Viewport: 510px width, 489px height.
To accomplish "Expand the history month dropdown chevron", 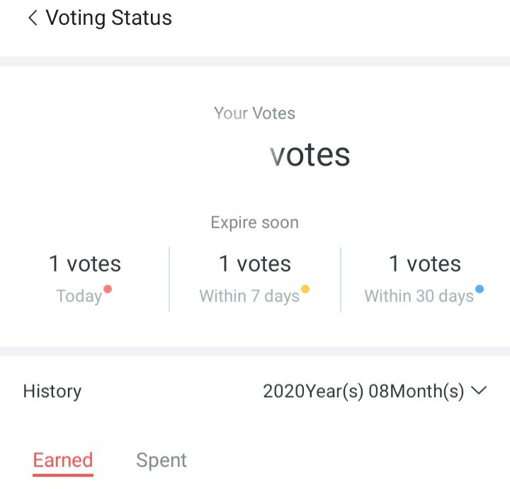I will click(480, 390).
